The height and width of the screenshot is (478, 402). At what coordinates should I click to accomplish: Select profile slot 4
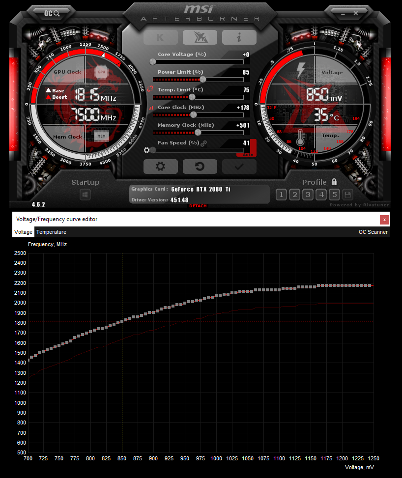(321, 195)
